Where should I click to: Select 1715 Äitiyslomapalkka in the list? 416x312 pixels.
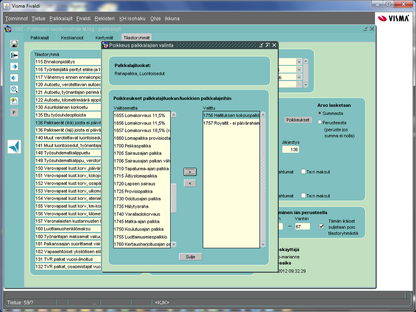142,176
